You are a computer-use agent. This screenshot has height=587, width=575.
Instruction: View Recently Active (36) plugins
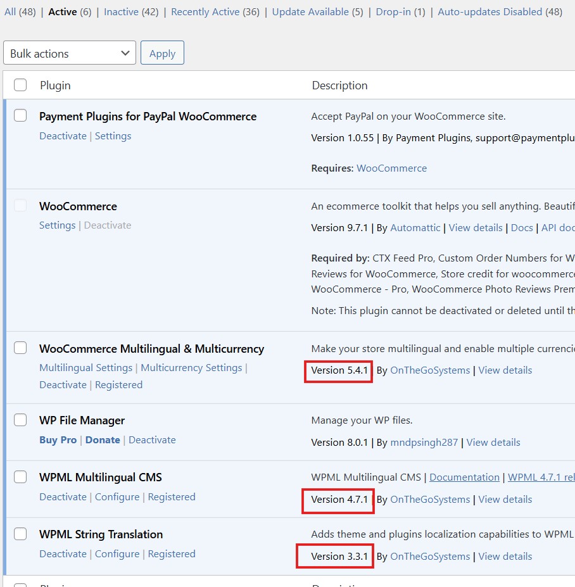(215, 12)
